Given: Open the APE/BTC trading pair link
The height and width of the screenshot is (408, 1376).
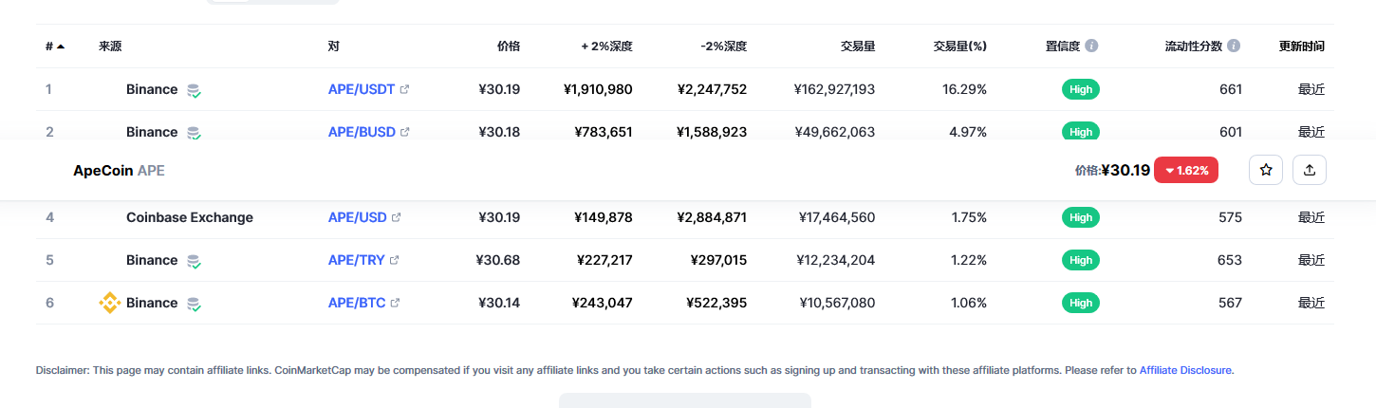Looking at the screenshot, I should tap(357, 303).
